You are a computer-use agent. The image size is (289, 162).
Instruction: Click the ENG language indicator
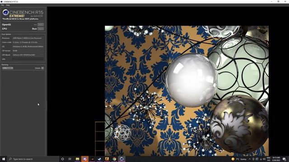(x=269, y=158)
